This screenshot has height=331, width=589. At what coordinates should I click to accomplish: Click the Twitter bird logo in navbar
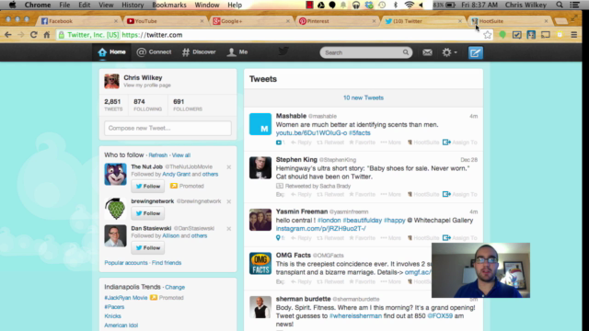click(x=283, y=51)
